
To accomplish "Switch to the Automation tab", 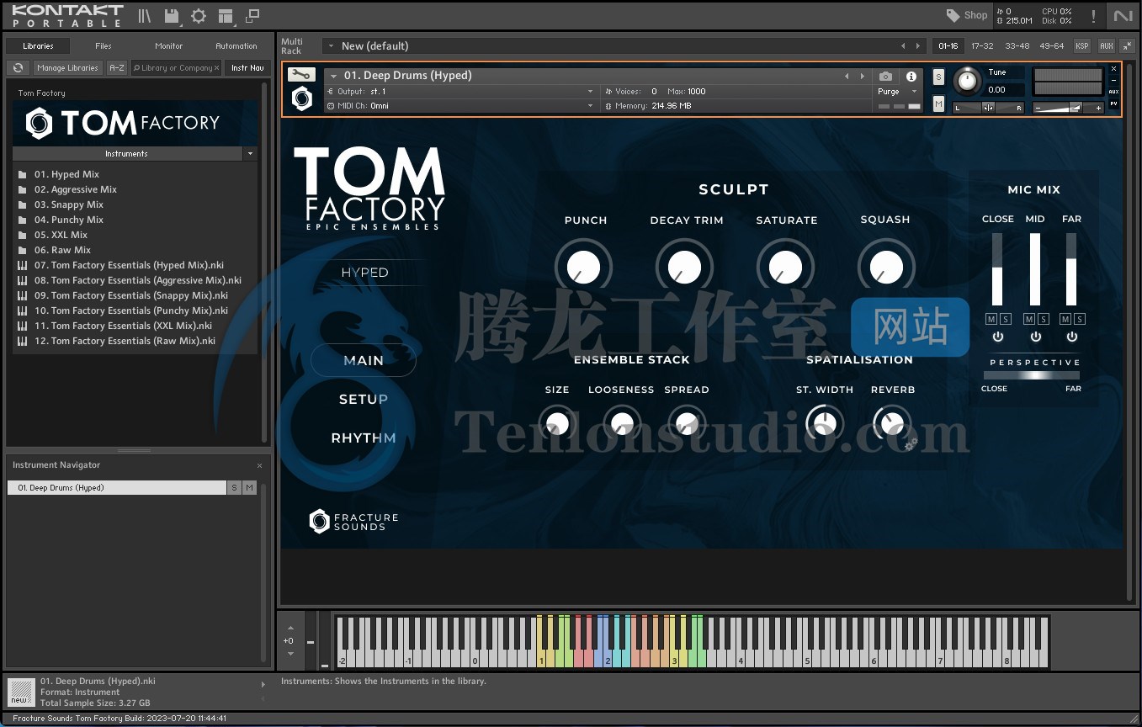I will tap(236, 46).
